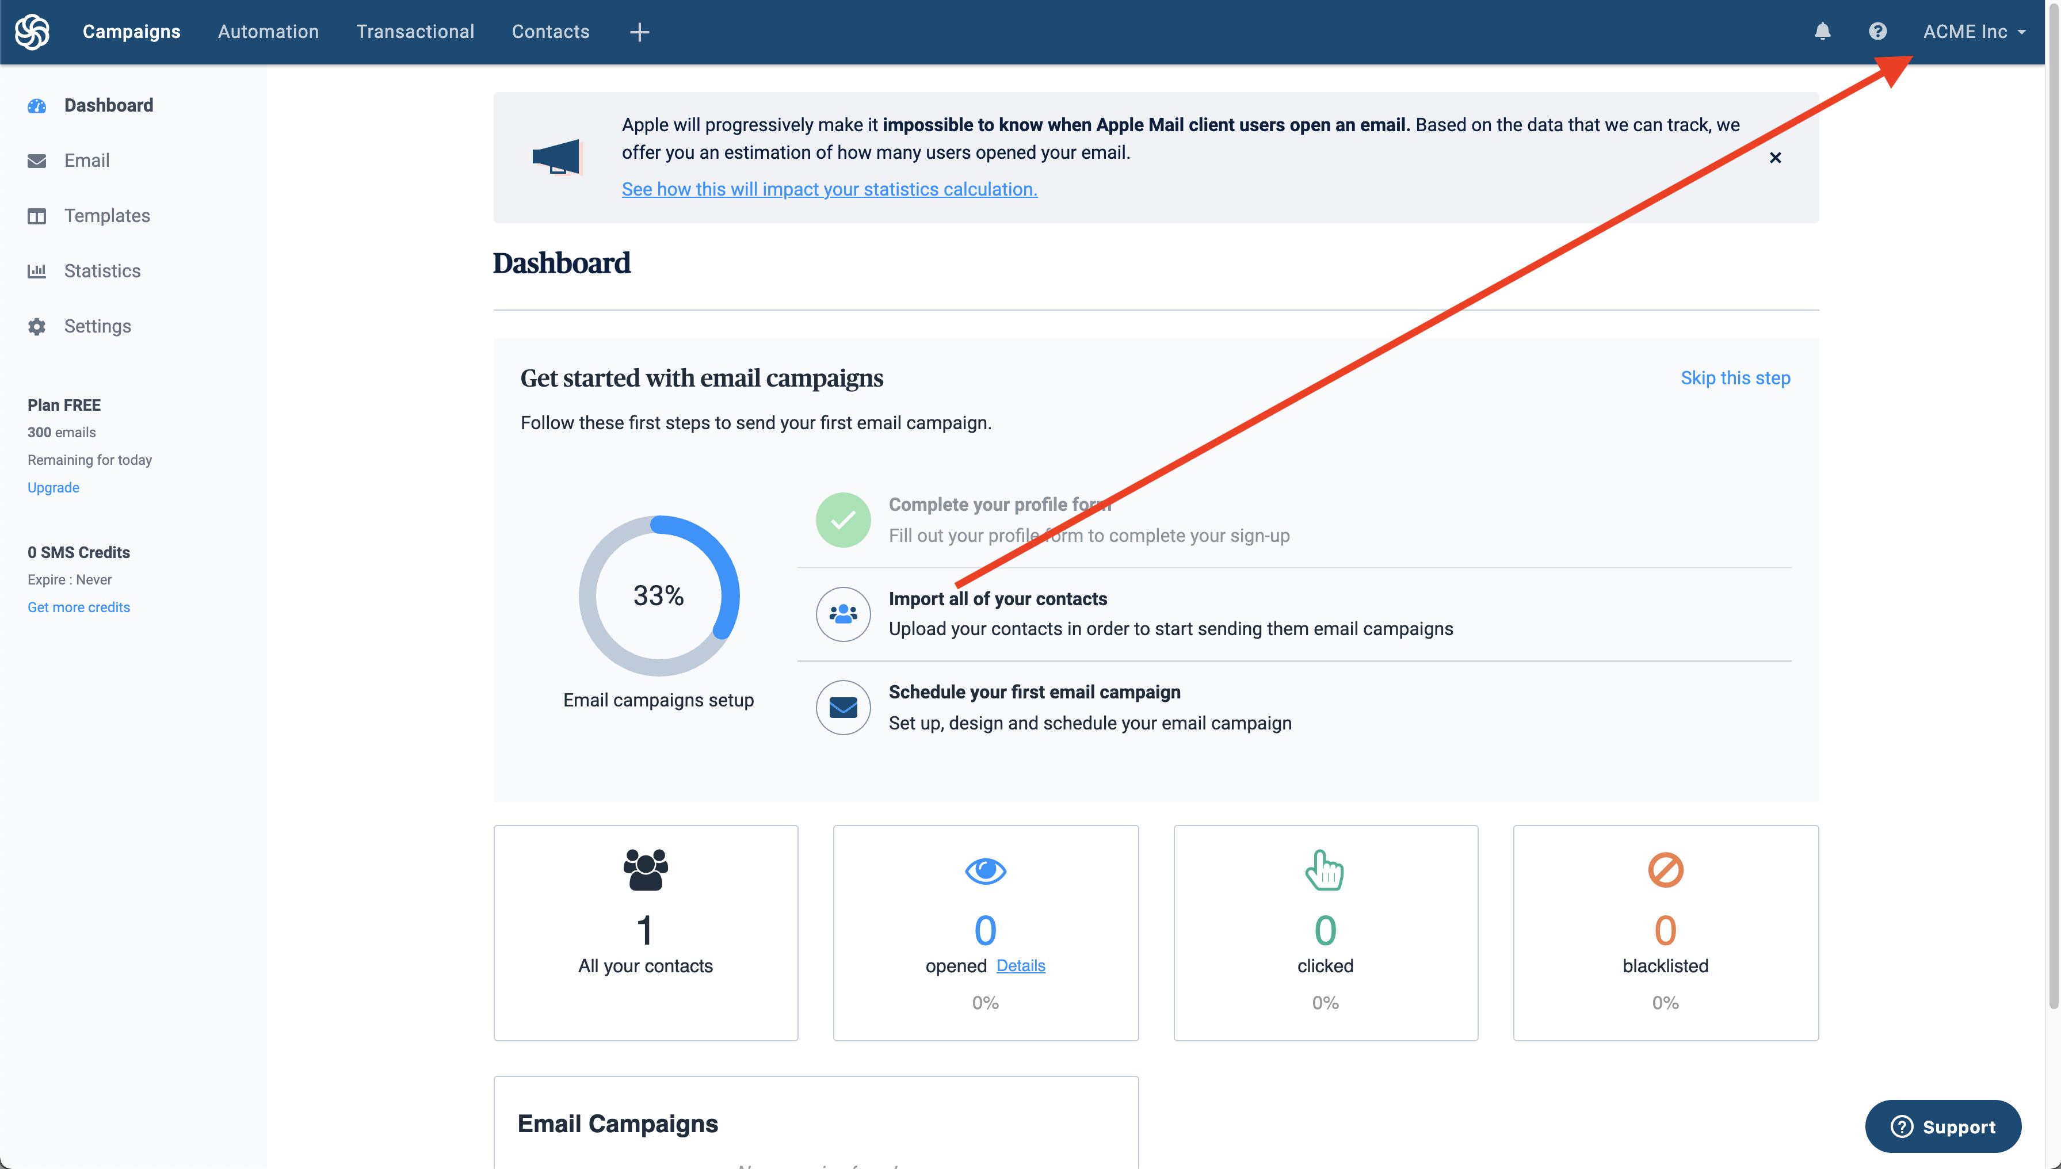Click the help question mark icon
The height and width of the screenshot is (1169, 2061).
pos(1877,31)
